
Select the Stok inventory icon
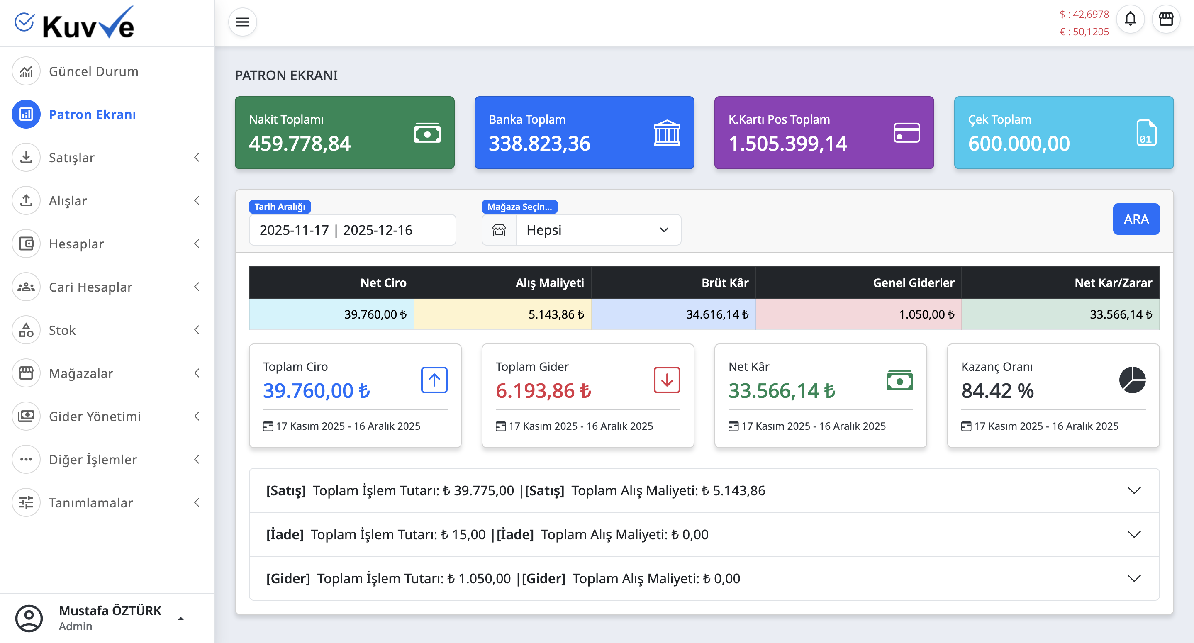point(26,330)
